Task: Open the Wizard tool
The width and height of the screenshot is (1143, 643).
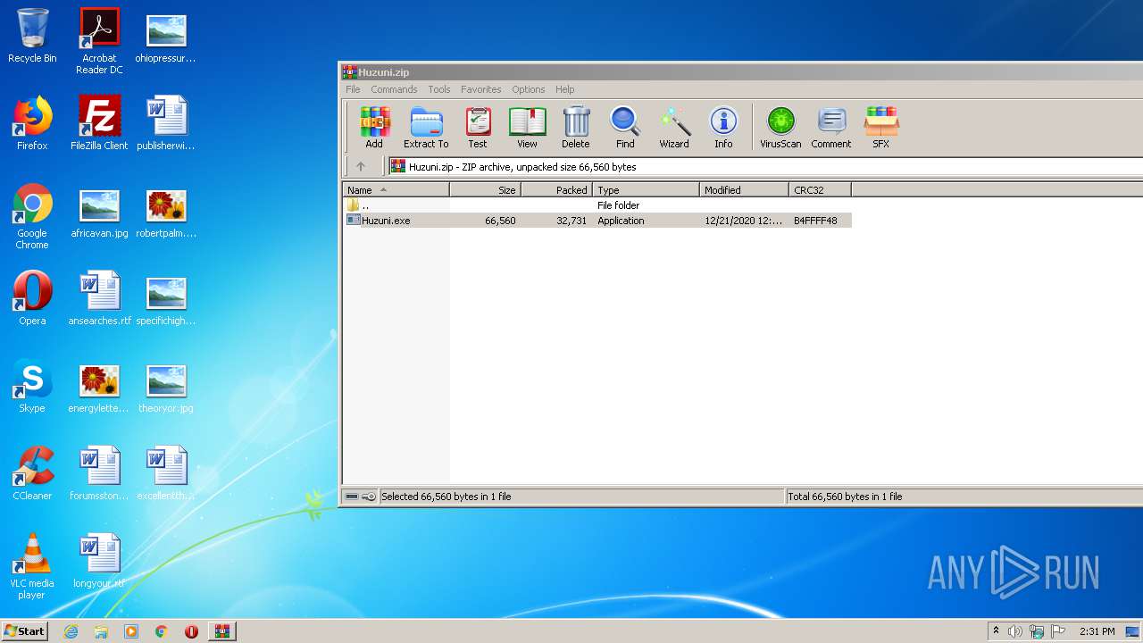Action: point(674,127)
